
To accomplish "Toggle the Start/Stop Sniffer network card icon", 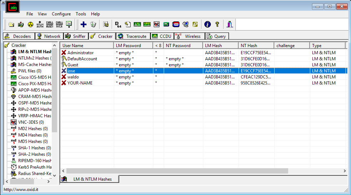I will pyautogui.click(x=21, y=24).
